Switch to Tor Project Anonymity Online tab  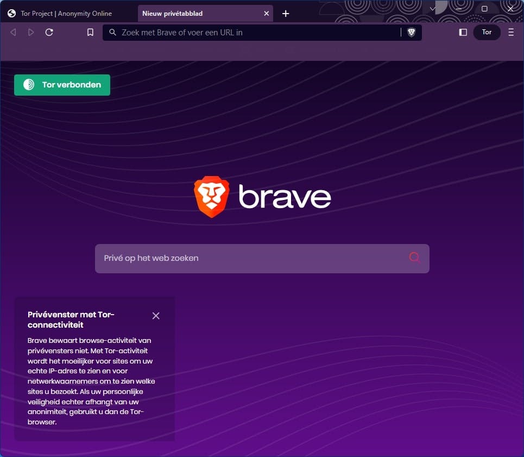66,14
